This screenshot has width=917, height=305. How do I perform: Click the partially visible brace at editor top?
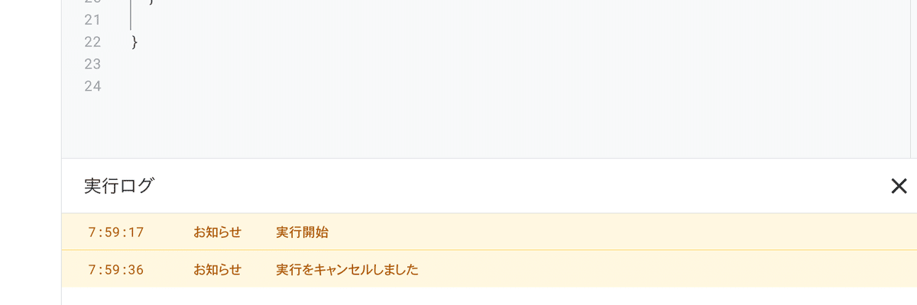coord(151,2)
